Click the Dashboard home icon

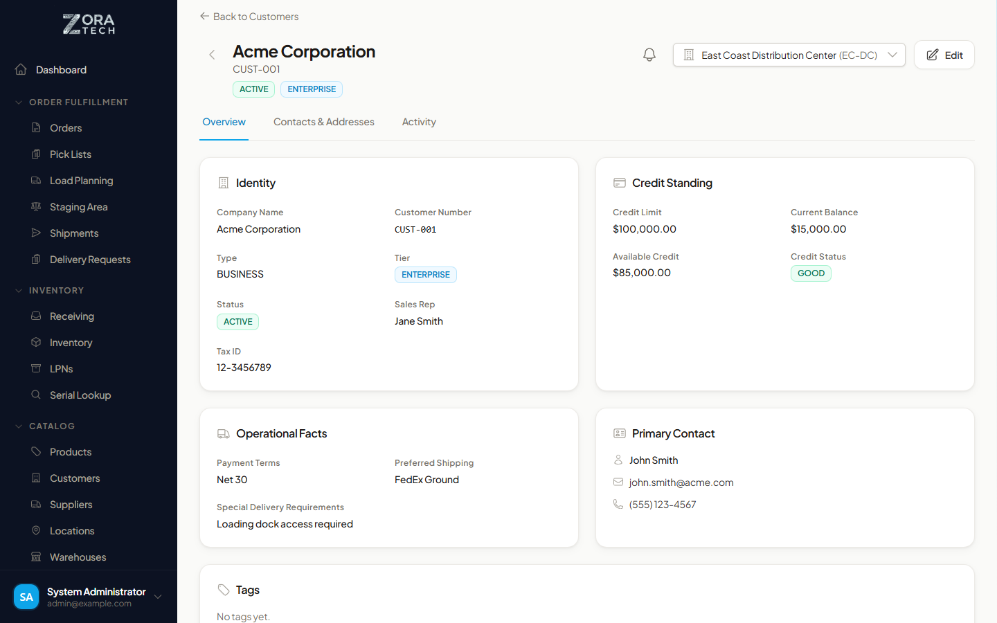coord(21,69)
